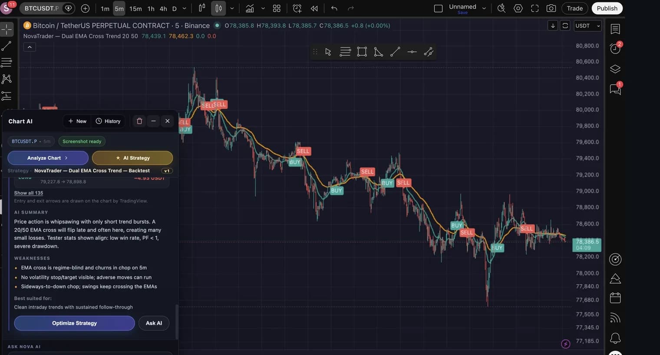Viewport: 660px width, 355px height.
Task: Select the rectangle tool in floating drawing toolbar
Action: click(x=362, y=52)
